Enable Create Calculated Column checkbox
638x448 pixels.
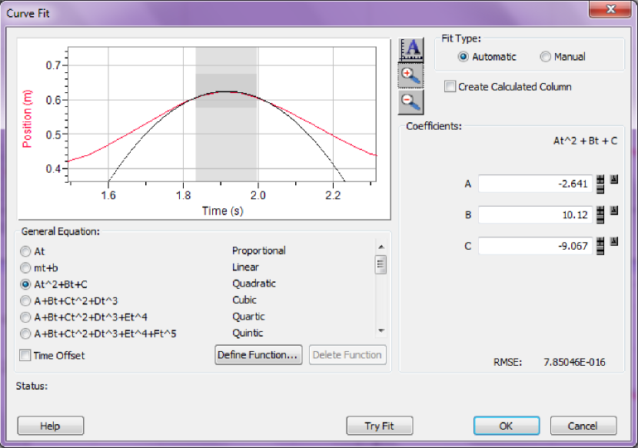coord(450,87)
